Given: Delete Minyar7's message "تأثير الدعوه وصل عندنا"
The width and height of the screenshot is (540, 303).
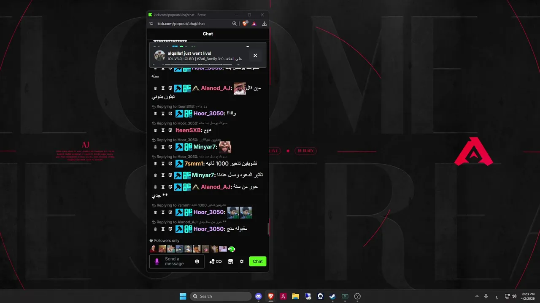Looking at the screenshot, I should point(155,175).
